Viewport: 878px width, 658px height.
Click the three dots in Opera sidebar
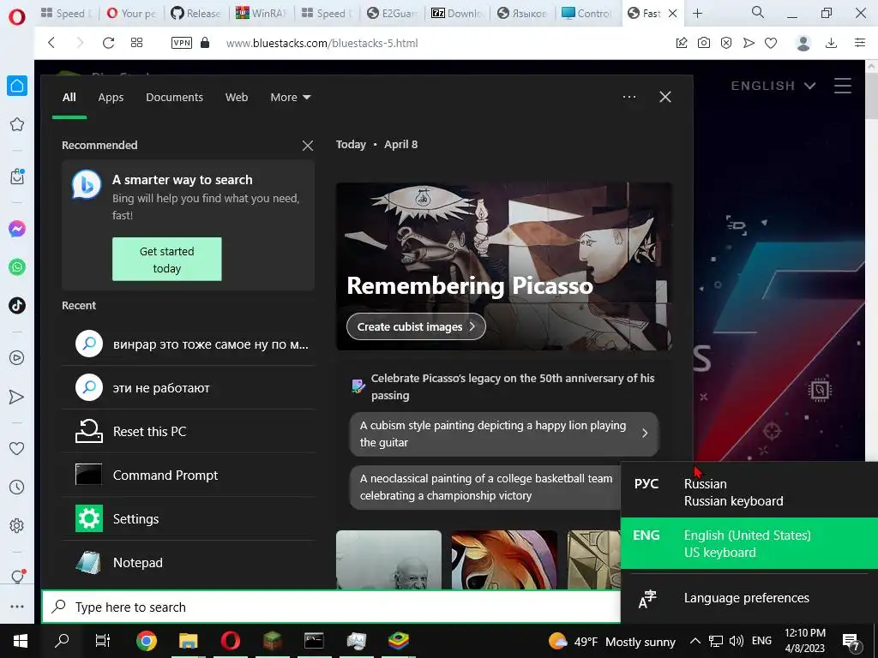coord(17,607)
